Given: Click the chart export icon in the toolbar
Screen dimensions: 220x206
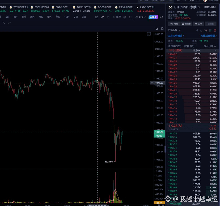Looking at the screenshot, I should pyautogui.click(x=108, y=17).
